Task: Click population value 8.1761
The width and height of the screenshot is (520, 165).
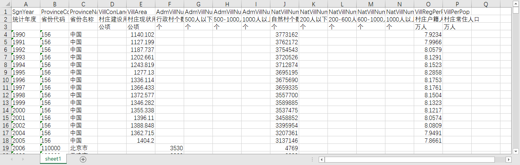Action: 428,87
